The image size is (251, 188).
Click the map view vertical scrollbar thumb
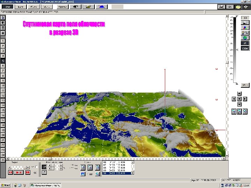[x=227, y=62]
